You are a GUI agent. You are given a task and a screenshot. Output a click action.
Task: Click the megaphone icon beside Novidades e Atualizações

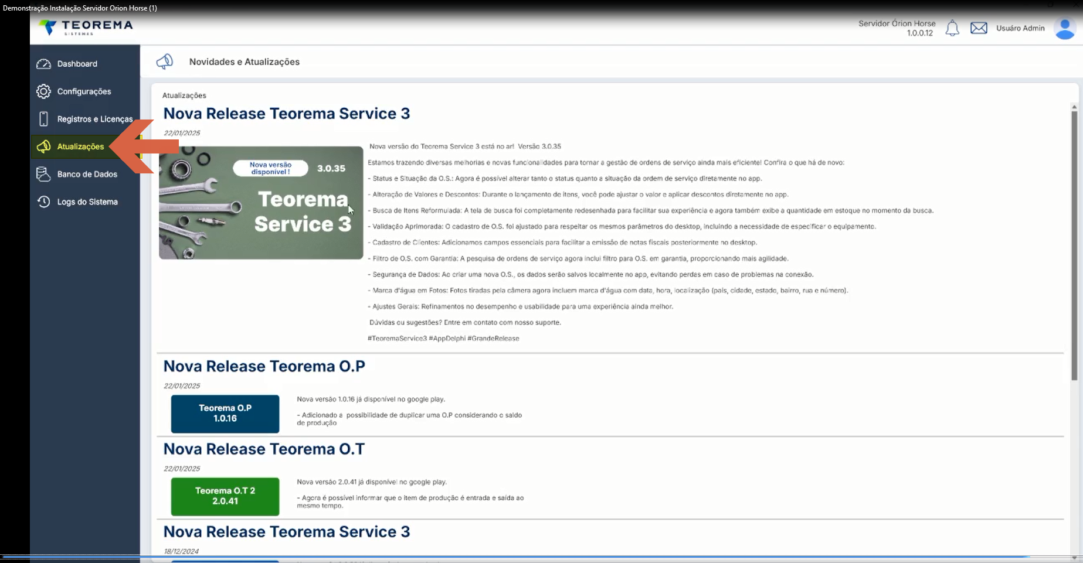tap(165, 62)
